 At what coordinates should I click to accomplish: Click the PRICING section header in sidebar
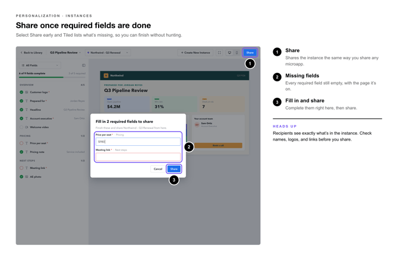click(25, 136)
